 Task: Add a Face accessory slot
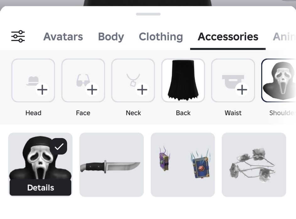point(83,81)
